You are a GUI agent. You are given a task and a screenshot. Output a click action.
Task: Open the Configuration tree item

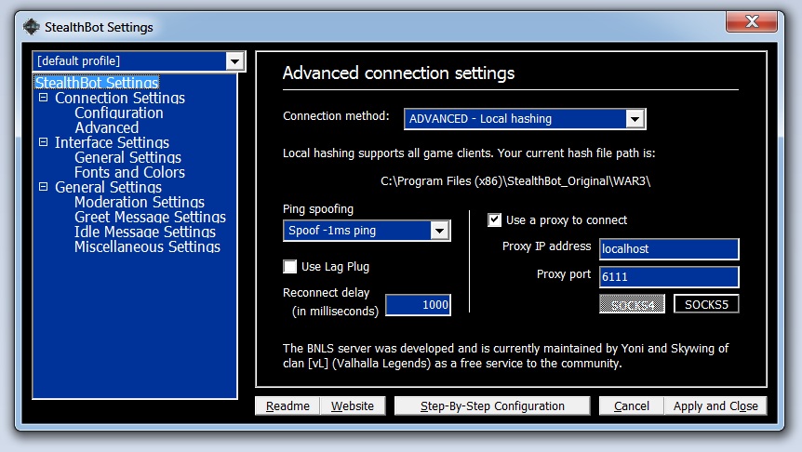(119, 113)
